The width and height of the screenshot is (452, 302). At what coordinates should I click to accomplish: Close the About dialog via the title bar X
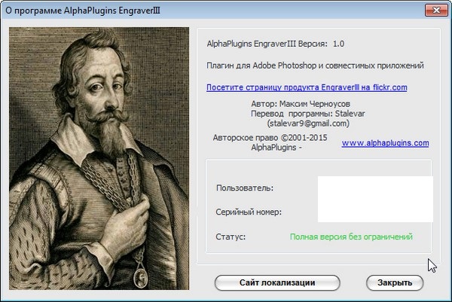tap(436, 11)
